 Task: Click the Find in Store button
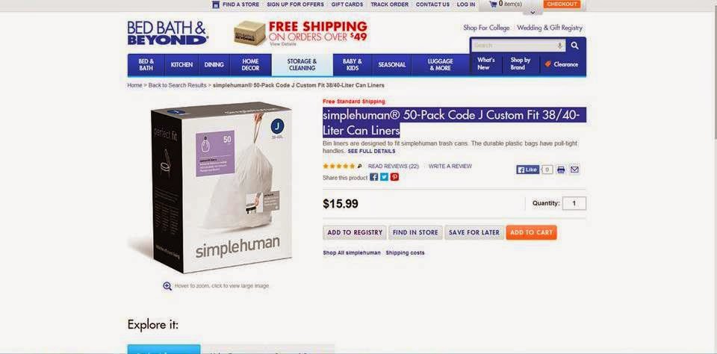click(415, 232)
